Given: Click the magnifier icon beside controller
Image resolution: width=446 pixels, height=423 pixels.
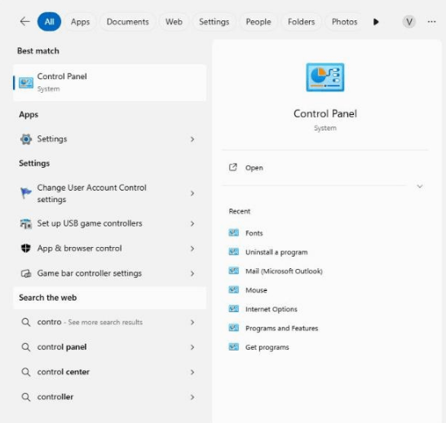Looking at the screenshot, I should point(26,397).
